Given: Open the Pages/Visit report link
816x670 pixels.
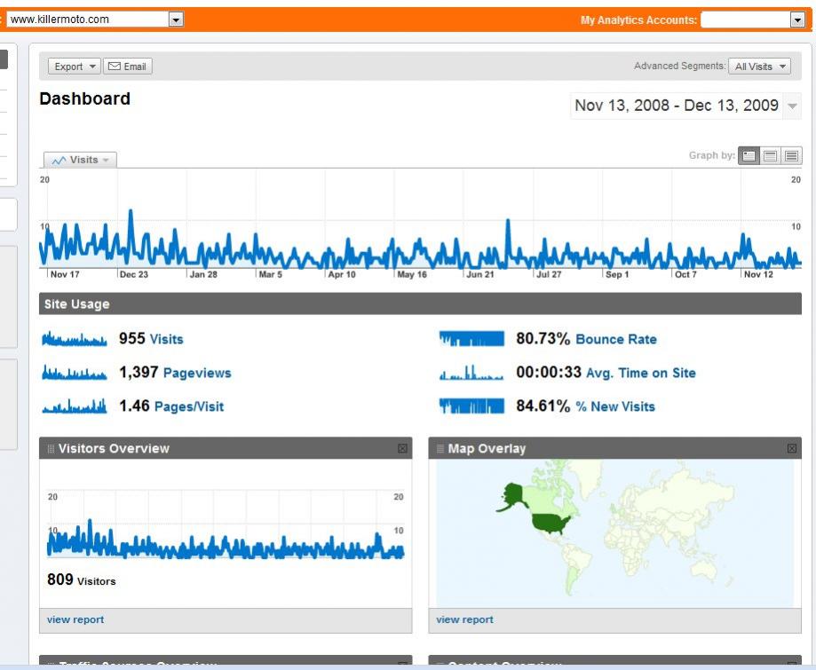Looking at the screenshot, I should [x=189, y=406].
